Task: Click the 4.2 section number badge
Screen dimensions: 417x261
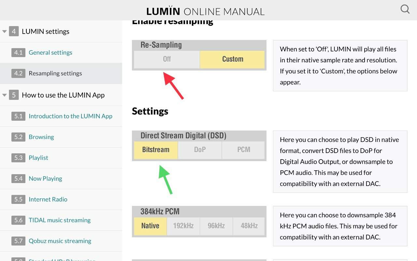Action: click(18, 73)
